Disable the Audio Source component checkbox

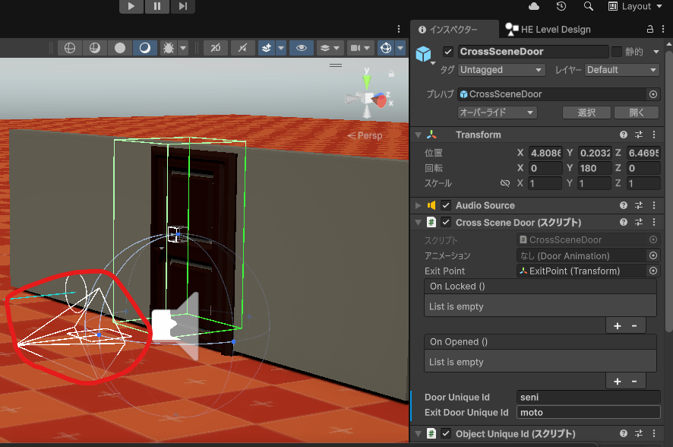446,206
